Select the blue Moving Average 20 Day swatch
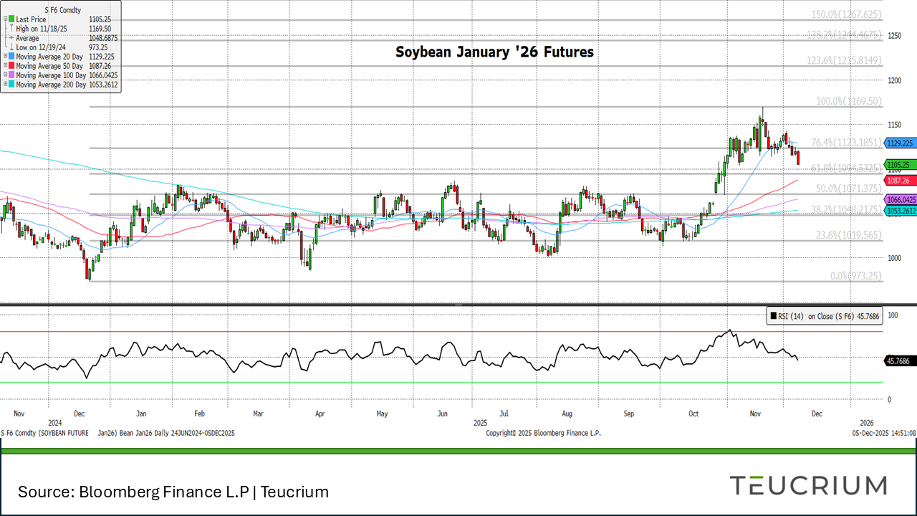 pos(11,57)
